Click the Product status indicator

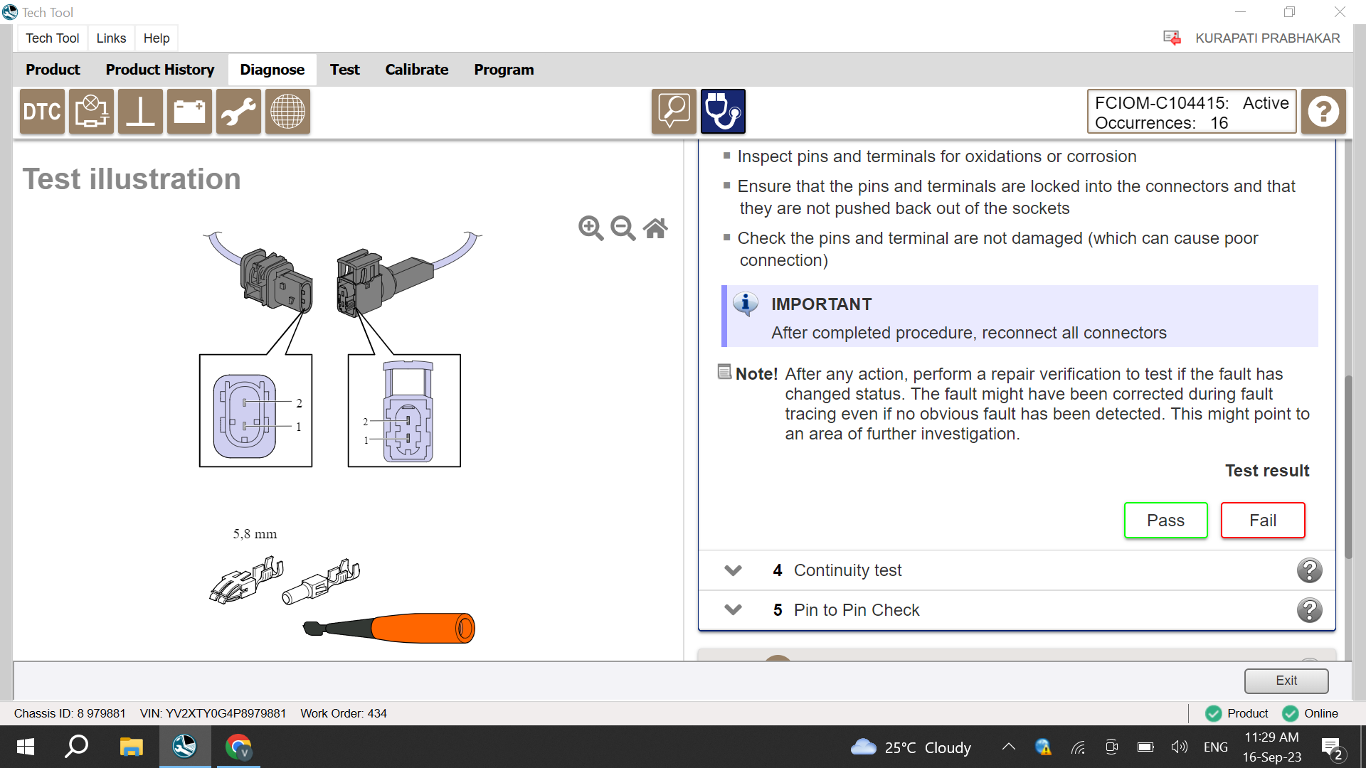coord(1237,713)
